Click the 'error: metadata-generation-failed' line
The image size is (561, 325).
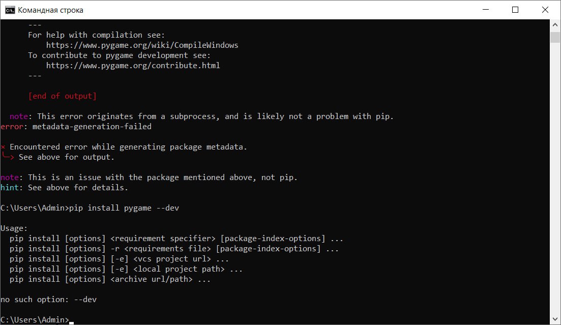click(76, 127)
